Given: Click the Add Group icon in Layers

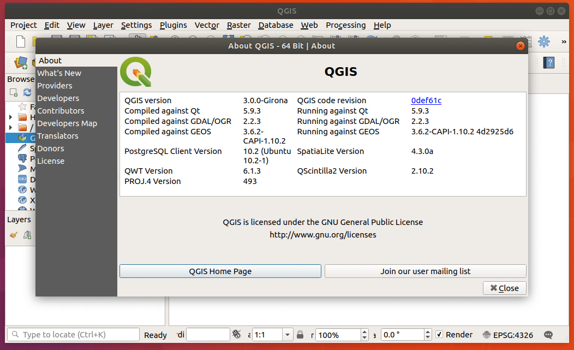Looking at the screenshot, I should (x=27, y=235).
